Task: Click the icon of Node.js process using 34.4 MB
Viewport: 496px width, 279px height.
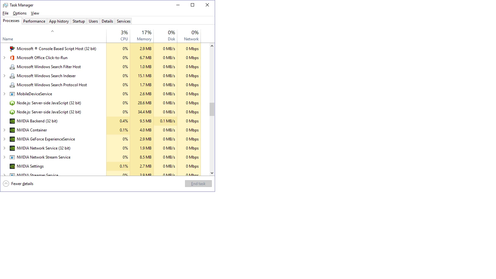Action: point(12,112)
